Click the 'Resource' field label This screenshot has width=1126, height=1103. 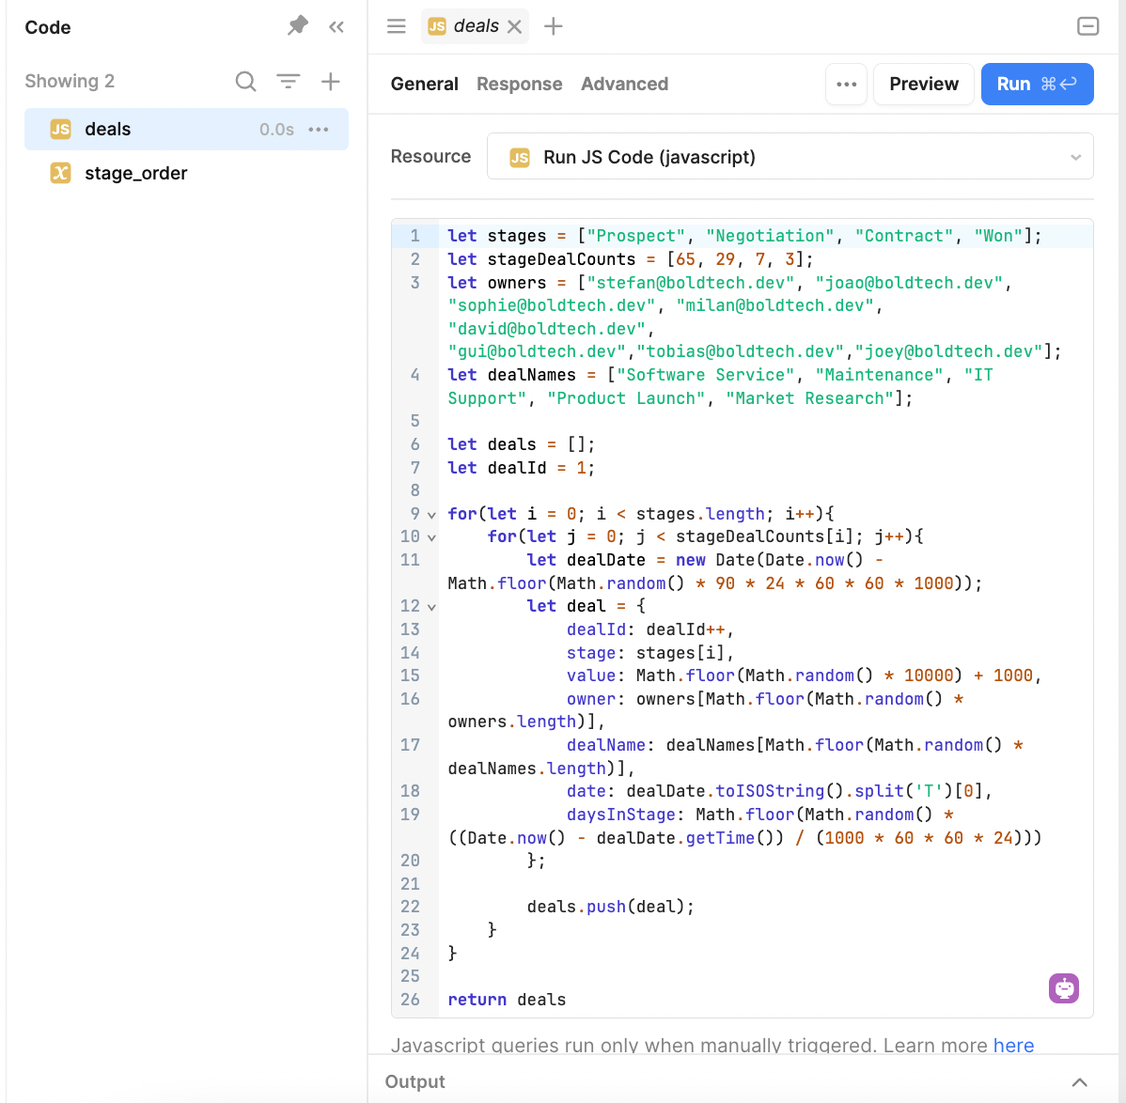430,157
